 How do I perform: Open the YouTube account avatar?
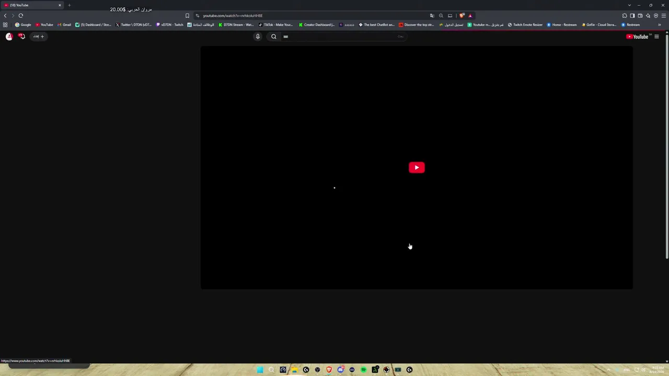pos(9,37)
